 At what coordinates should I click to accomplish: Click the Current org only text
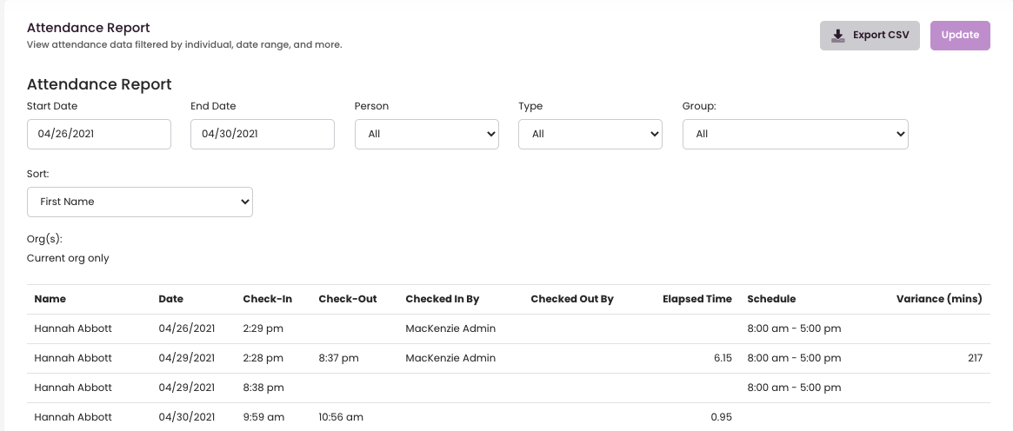(x=68, y=258)
